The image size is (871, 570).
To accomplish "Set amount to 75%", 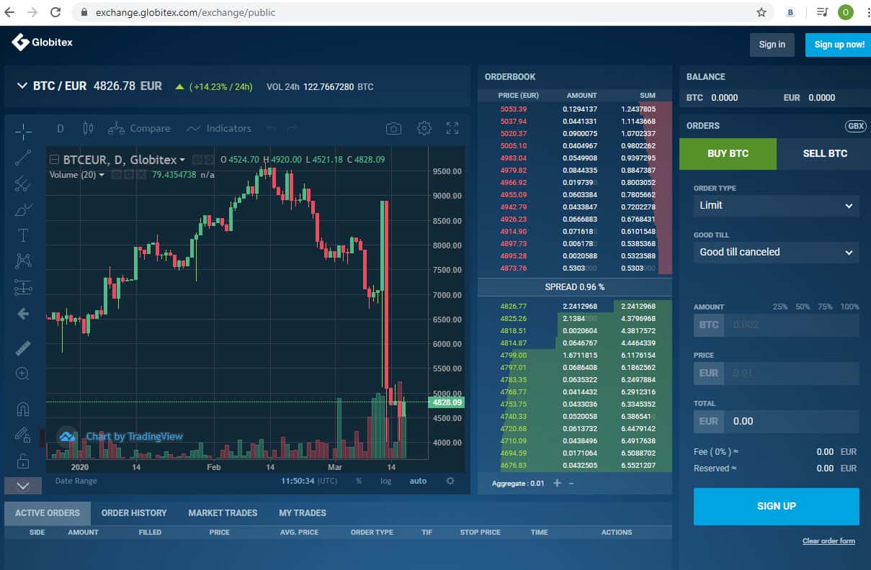I will pos(826,307).
